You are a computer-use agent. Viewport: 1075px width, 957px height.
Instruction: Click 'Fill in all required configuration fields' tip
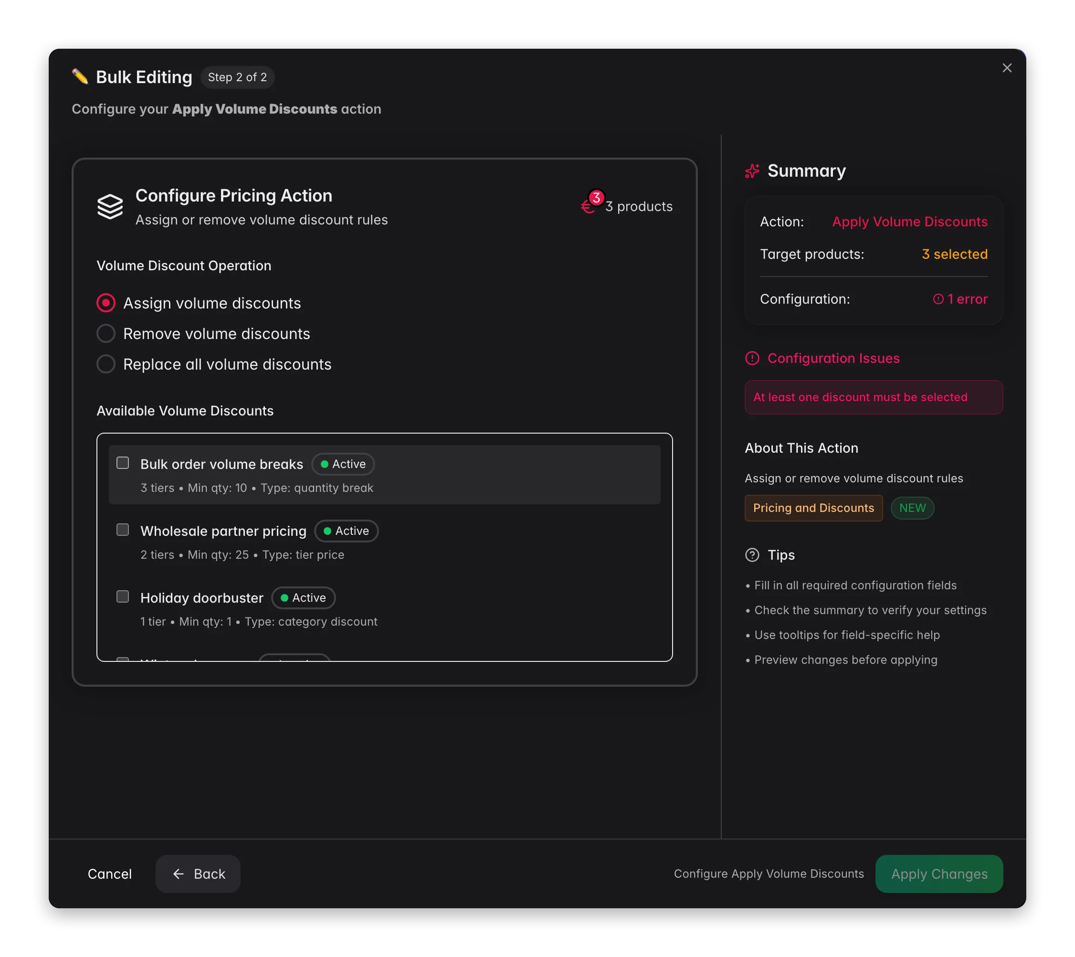[x=855, y=585]
